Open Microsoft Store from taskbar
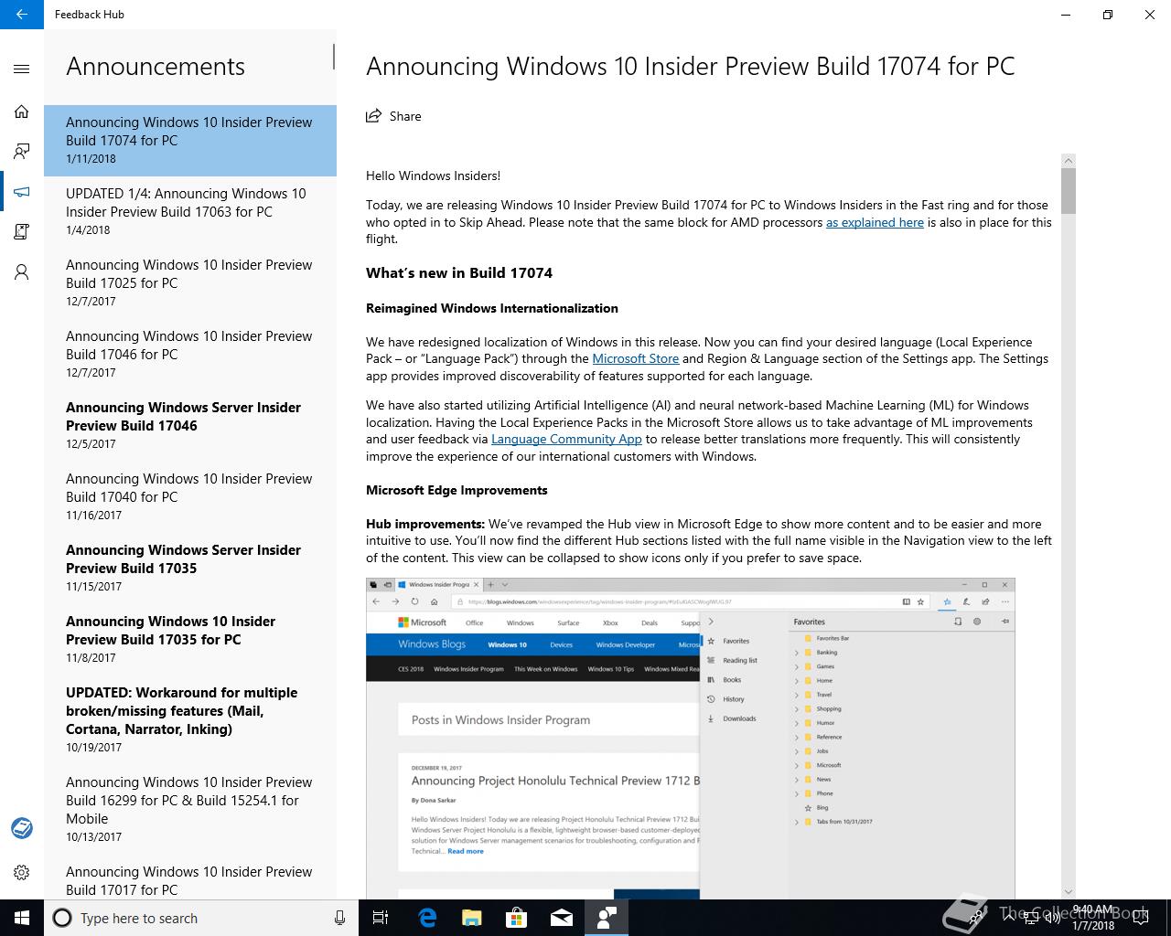Image resolution: width=1171 pixels, height=936 pixels. 516,918
